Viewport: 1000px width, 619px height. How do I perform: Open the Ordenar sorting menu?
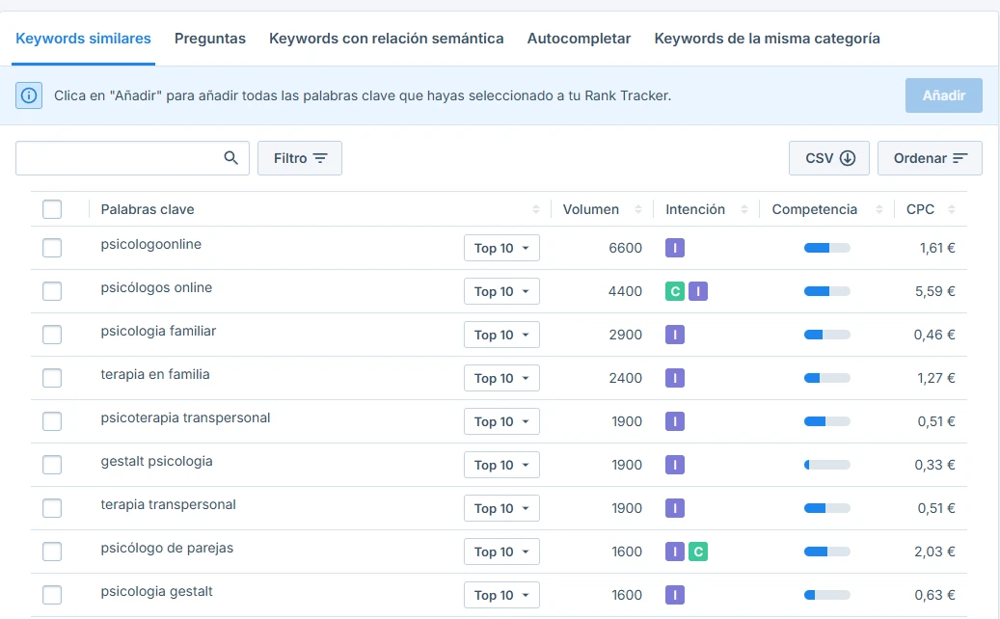tap(930, 158)
